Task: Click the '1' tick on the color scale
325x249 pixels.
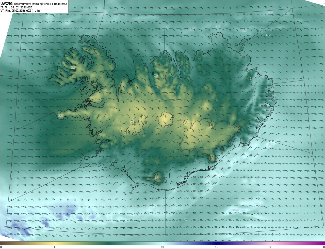Action: coord(54,247)
